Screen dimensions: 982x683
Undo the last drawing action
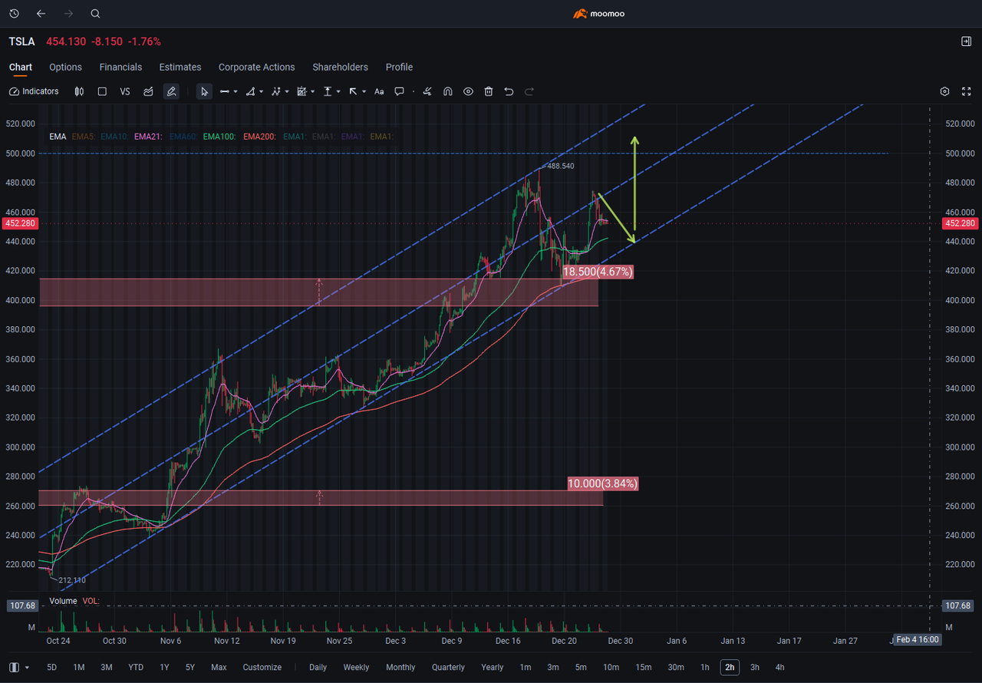[x=509, y=91]
